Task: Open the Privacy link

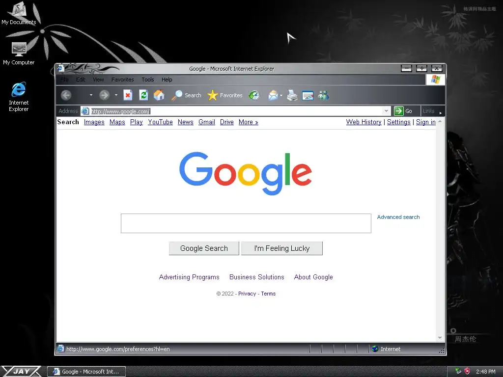Action: click(x=247, y=294)
